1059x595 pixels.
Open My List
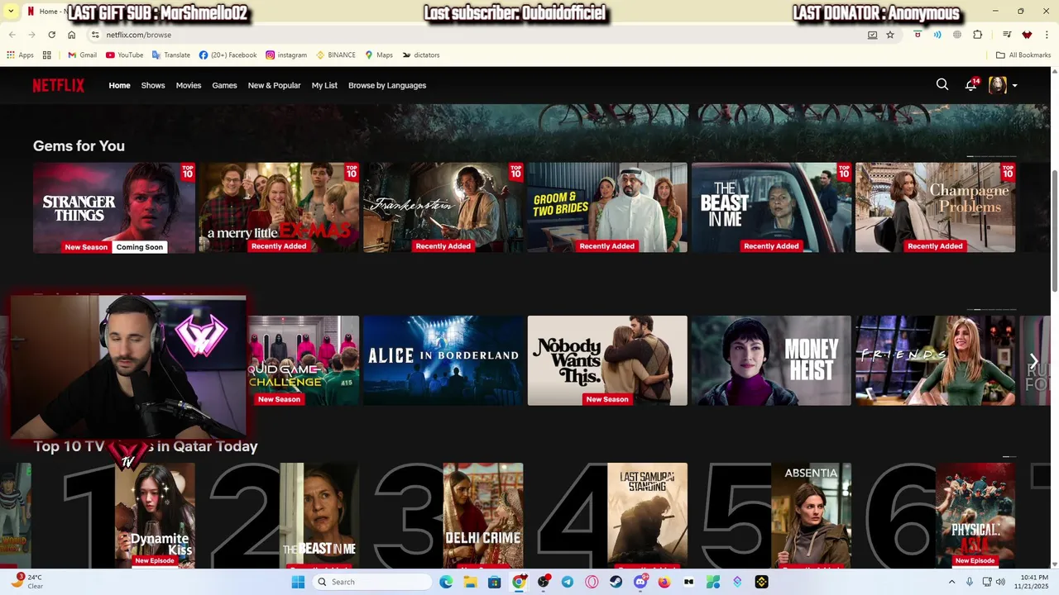(324, 85)
